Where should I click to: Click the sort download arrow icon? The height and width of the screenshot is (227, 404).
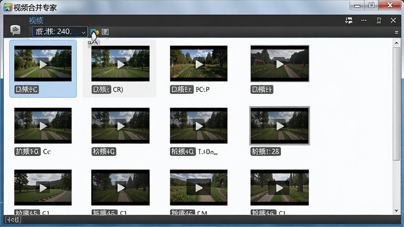tap(349, 20)
